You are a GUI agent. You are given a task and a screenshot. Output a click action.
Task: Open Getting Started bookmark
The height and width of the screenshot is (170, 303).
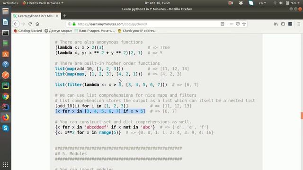click(x=28, y=31)
